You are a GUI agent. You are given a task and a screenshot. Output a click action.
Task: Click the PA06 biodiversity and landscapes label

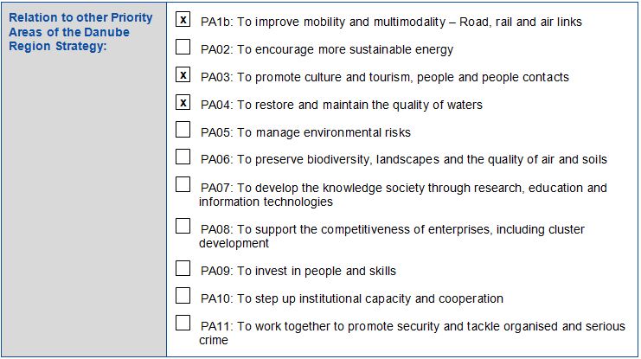(403, 159)
